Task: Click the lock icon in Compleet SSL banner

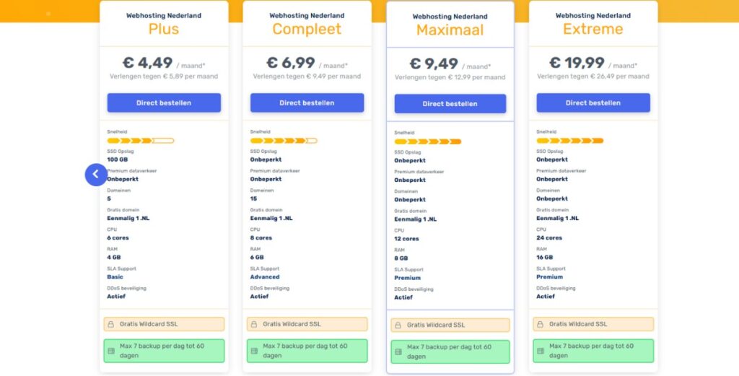Action: point(254,324)
